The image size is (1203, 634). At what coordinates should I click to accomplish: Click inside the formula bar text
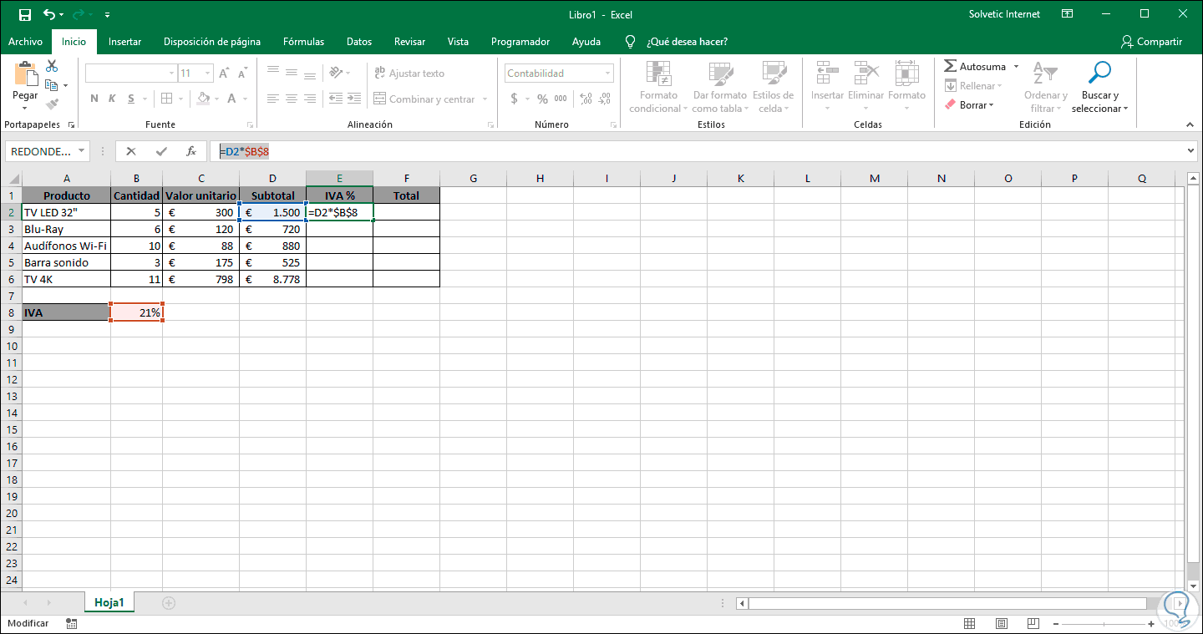point(244,151)
